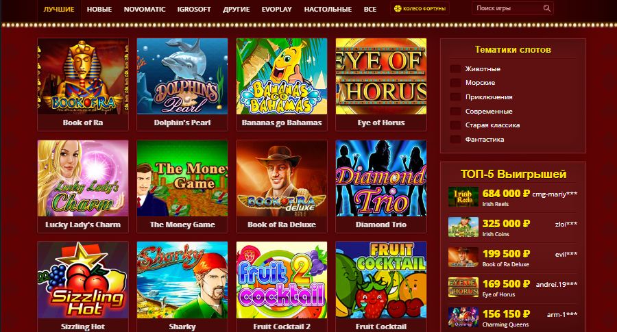This screenshot has height=332, width=617.
Task: Open the Diamond Trio title link
Action: point(381,225)
